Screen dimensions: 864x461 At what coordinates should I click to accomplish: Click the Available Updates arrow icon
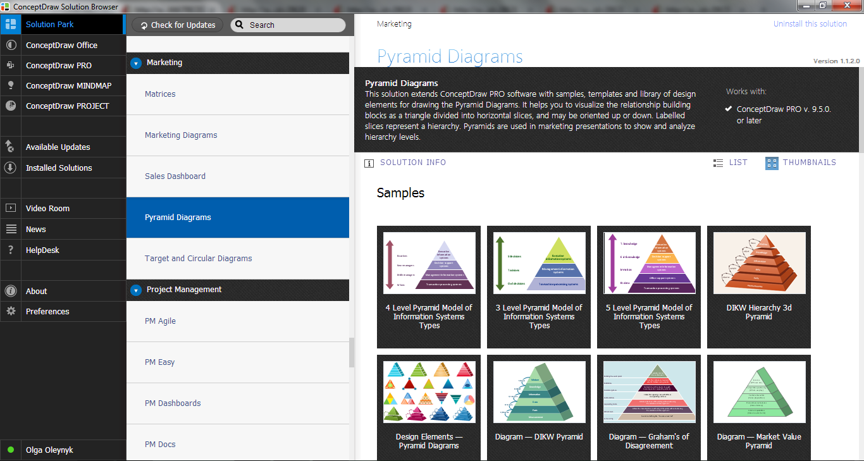(x=10, y=147)
